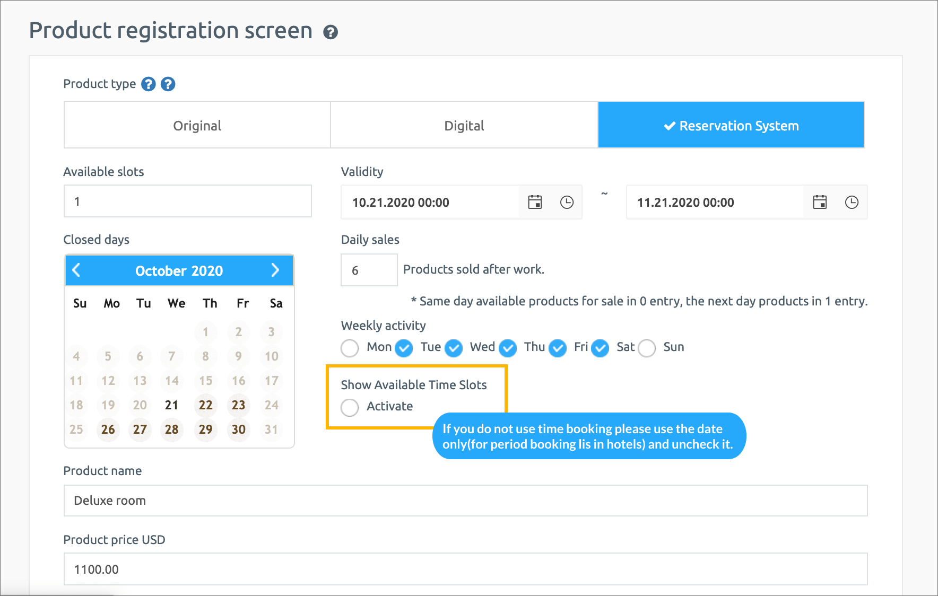Click the first help icon after Product type
Viewport: 938px width, 596px height.
pyautogui.click(x=149, y=84)
